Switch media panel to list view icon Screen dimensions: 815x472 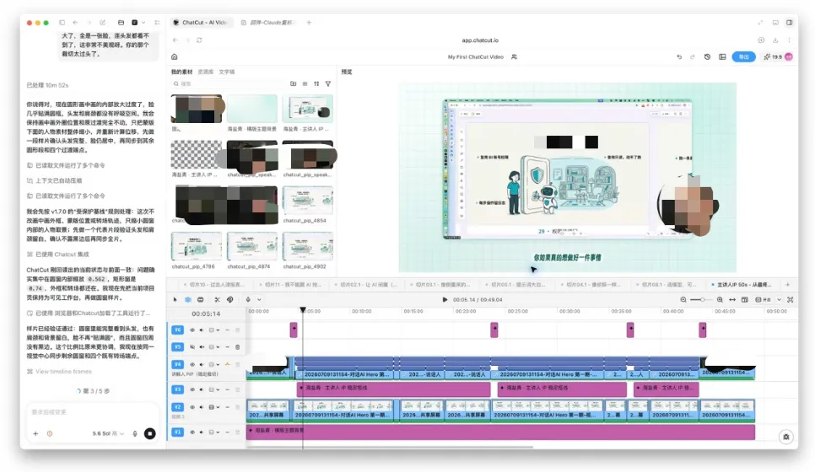[305, 83]
